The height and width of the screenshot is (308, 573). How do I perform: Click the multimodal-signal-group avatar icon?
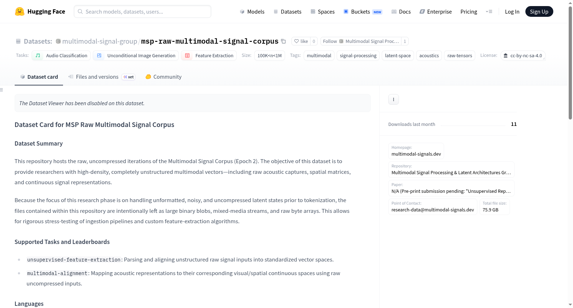[x=58, y=41]
